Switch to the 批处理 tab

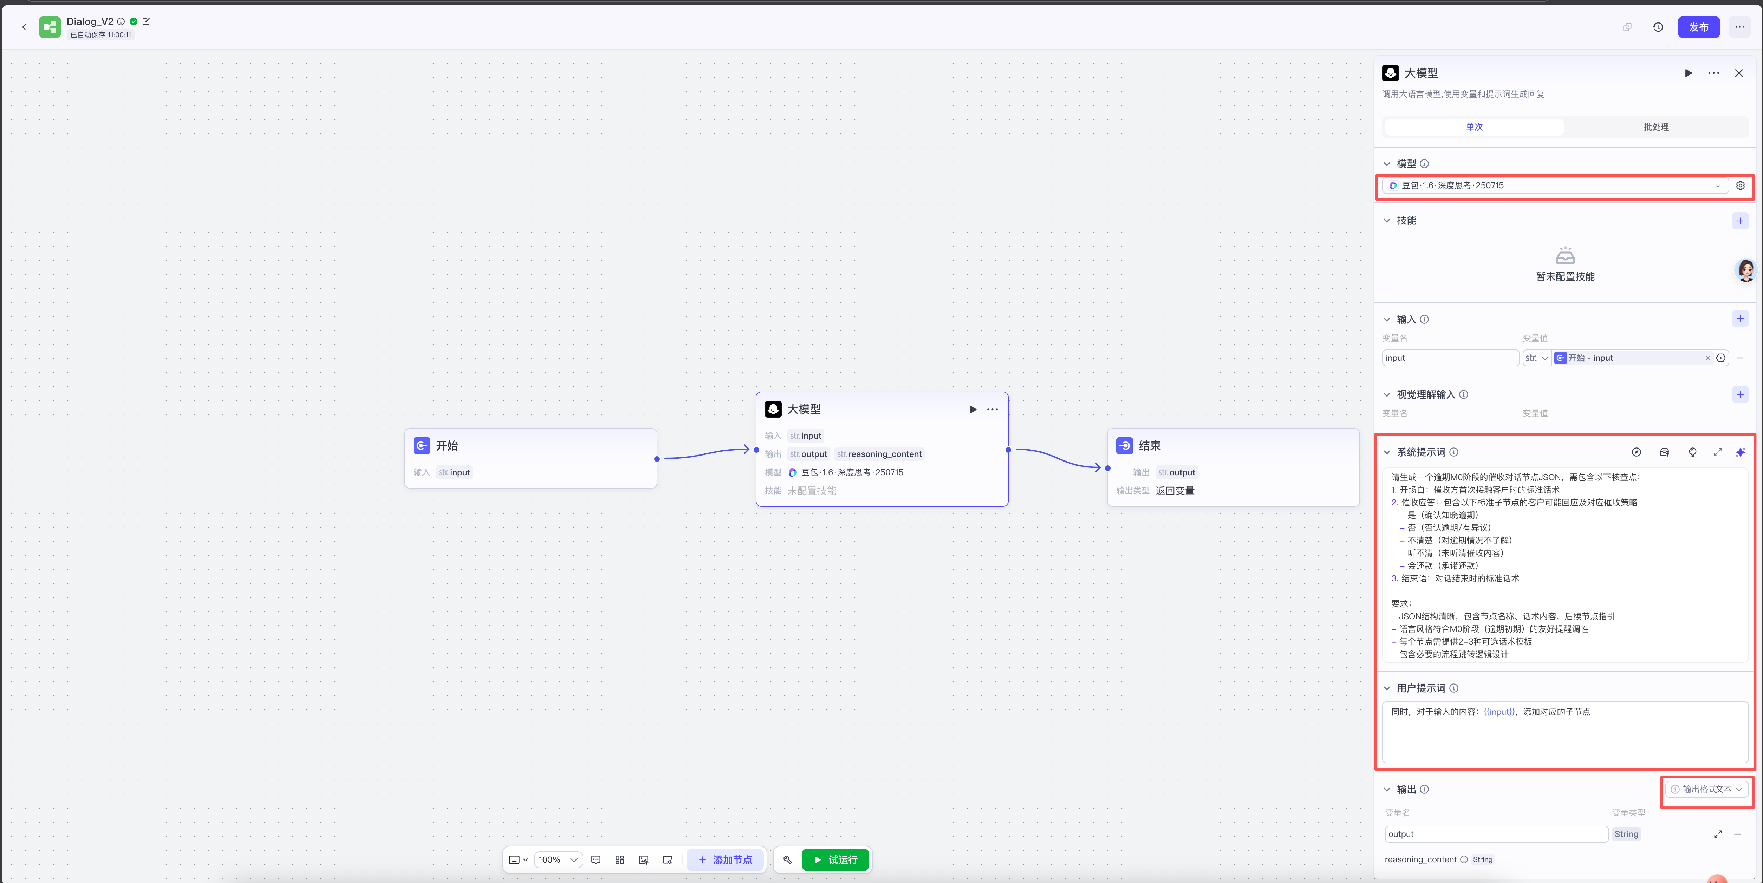tap(1655, 127)
